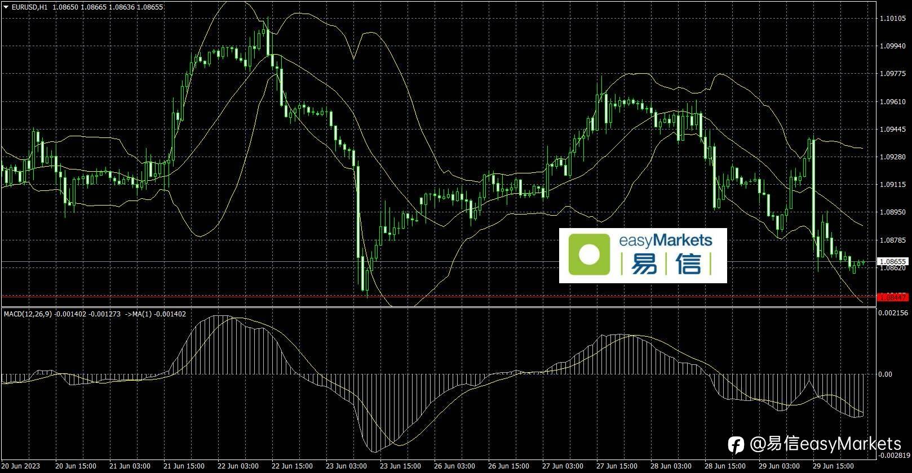Click time axis label 21 Jun 03:00
This screenshot has height=473, width=912.
coord(130,466)
